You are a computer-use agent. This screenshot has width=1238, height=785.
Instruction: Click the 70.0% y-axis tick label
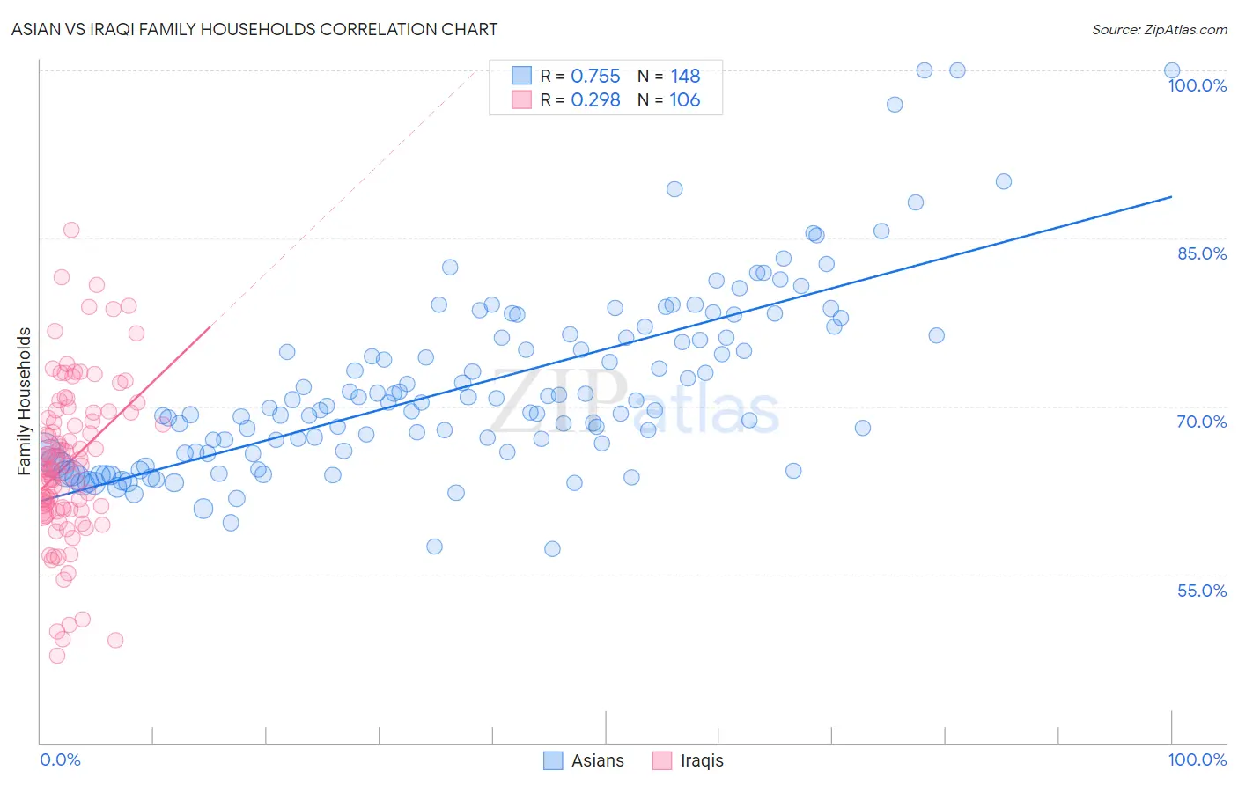1202,422
